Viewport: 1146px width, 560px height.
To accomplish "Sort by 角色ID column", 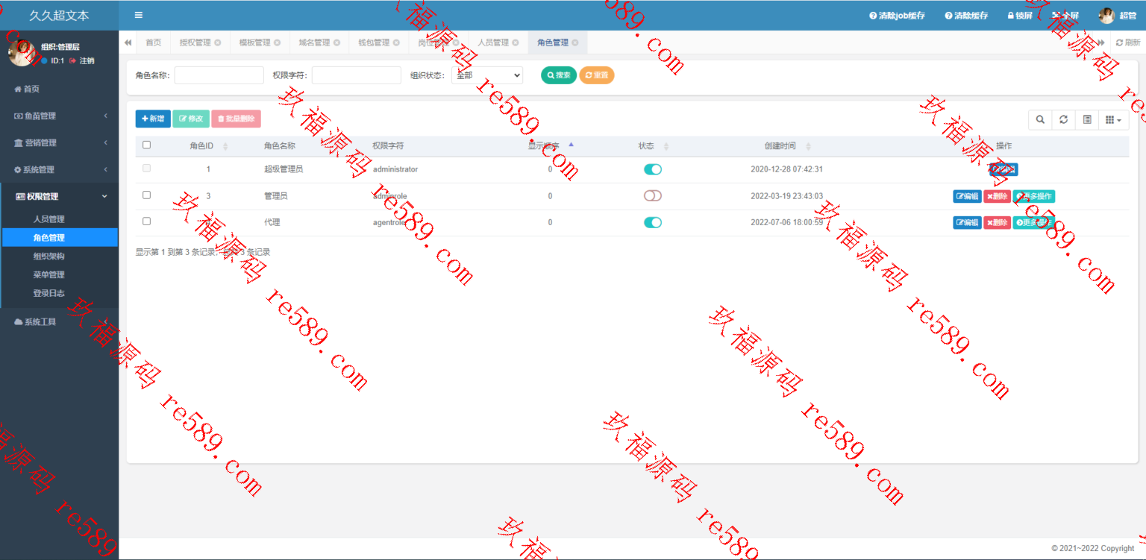I will click(x=208, y=146).
